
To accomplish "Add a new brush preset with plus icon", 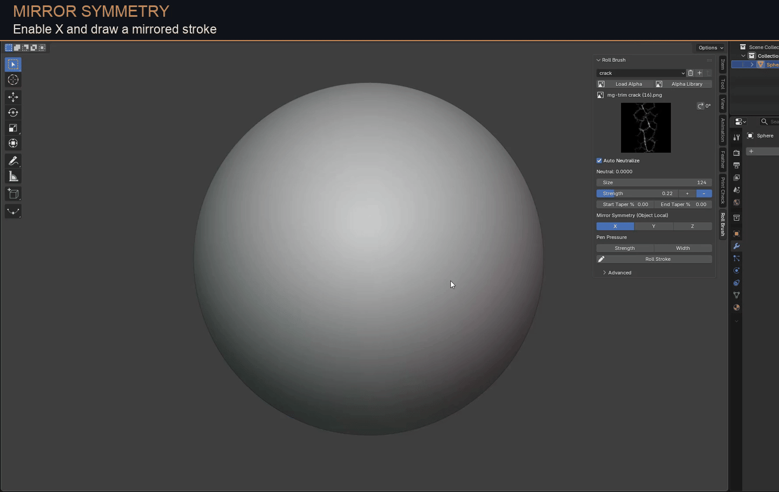I will 699,73.
